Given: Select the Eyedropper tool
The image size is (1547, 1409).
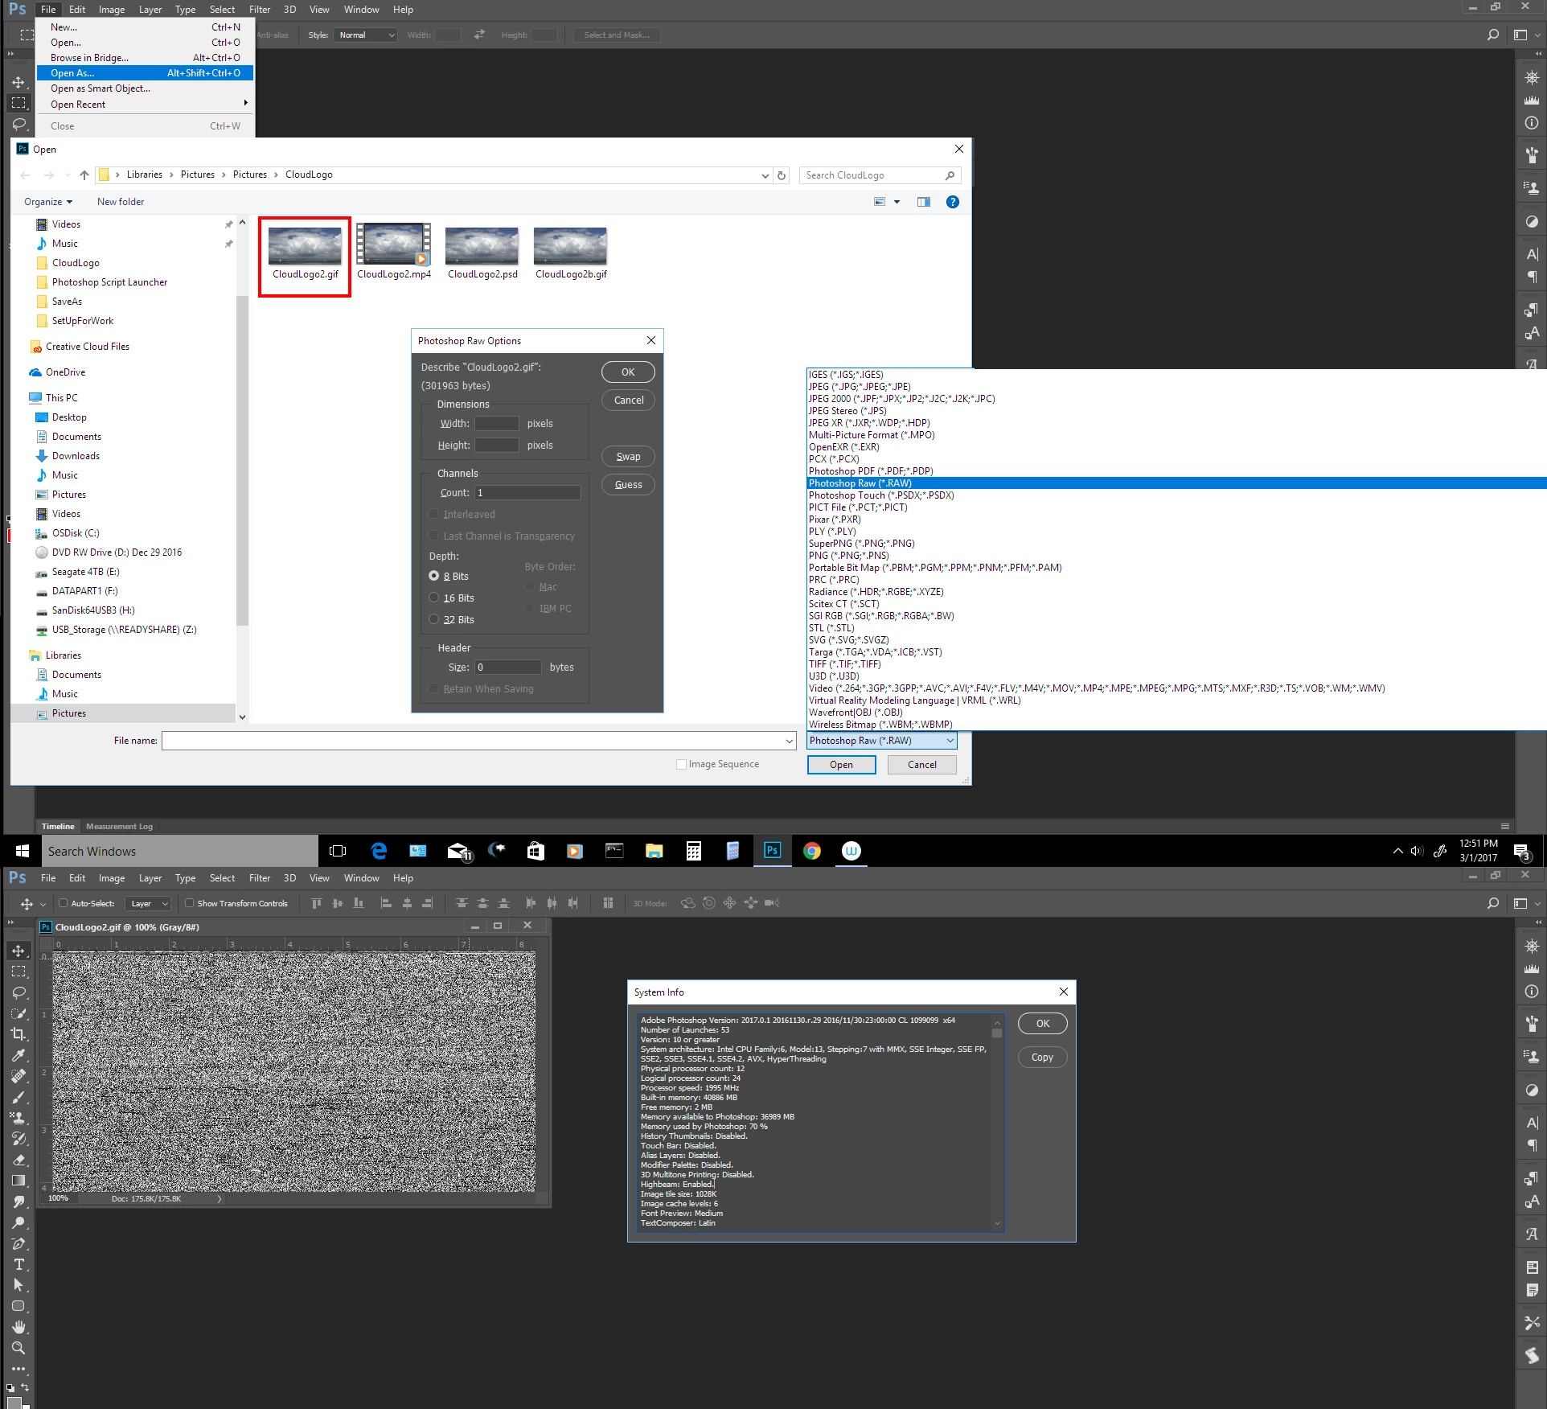Looking at the screenshot, I should click(x=18, y=1054).
